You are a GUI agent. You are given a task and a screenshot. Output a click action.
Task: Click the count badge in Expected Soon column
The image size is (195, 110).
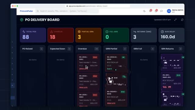(x=69, y=49)
